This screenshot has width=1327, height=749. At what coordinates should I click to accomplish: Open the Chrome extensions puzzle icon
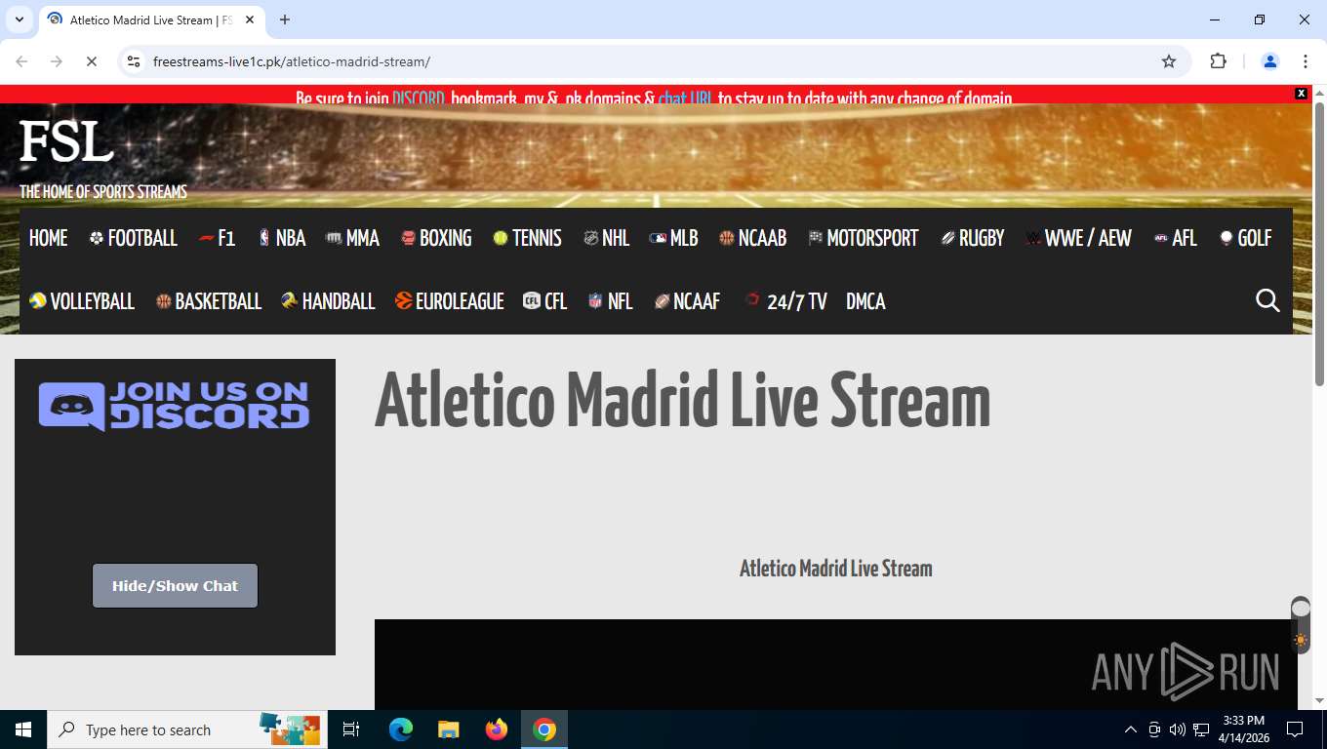pyautogui.click(x=1218, y=61)
